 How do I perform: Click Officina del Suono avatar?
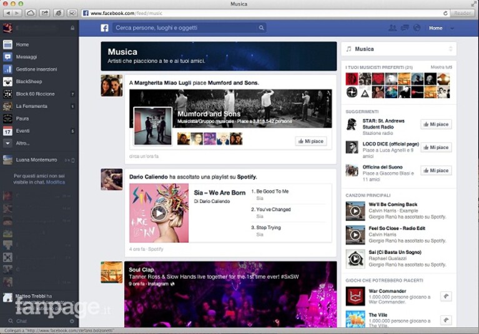[352, 170]
